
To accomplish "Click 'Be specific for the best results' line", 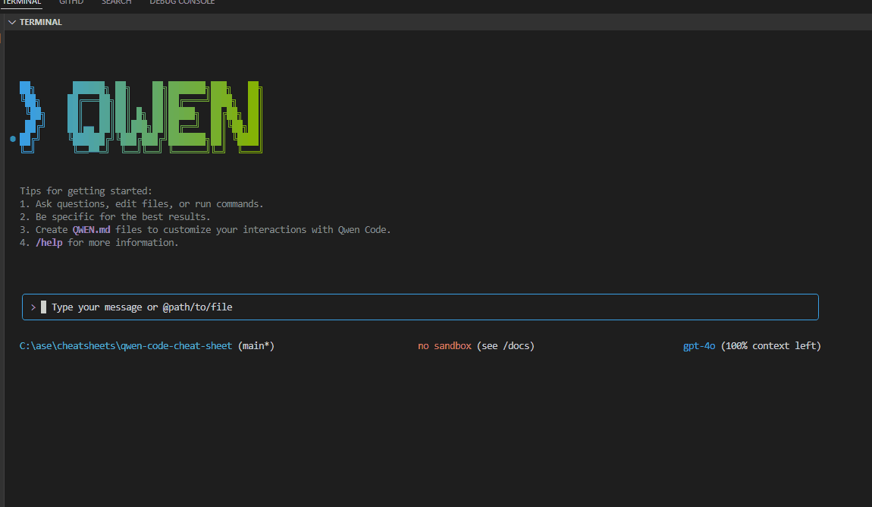I will 115,217.
